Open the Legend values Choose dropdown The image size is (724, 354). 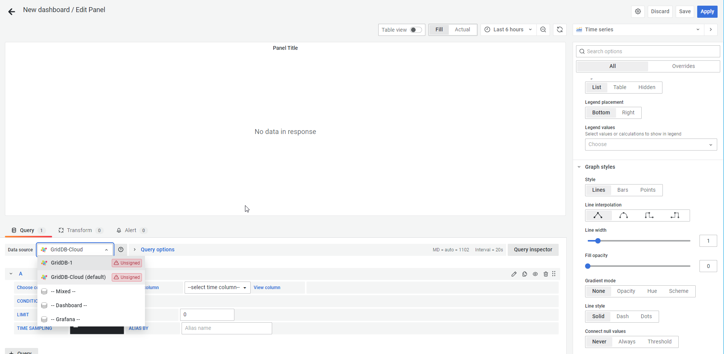650,145
